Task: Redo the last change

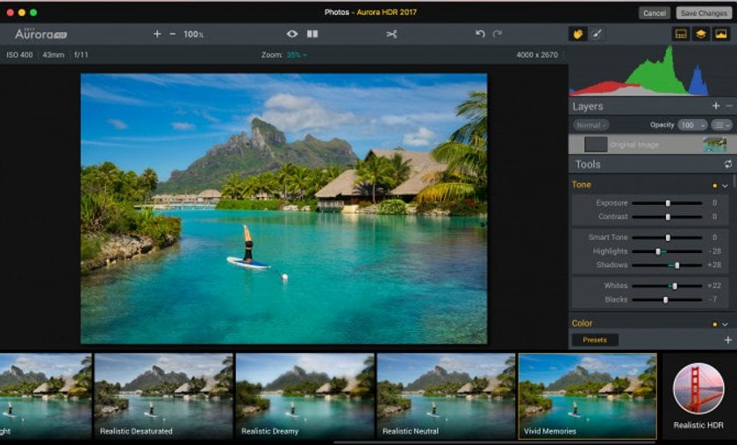Action: tap(497, 34)
